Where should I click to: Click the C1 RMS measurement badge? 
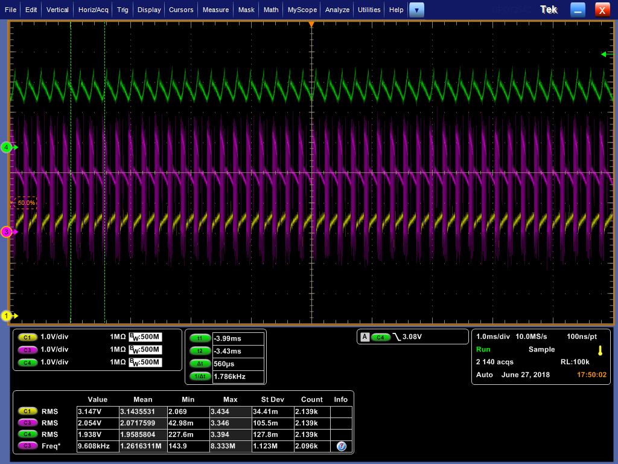[27, 411]
